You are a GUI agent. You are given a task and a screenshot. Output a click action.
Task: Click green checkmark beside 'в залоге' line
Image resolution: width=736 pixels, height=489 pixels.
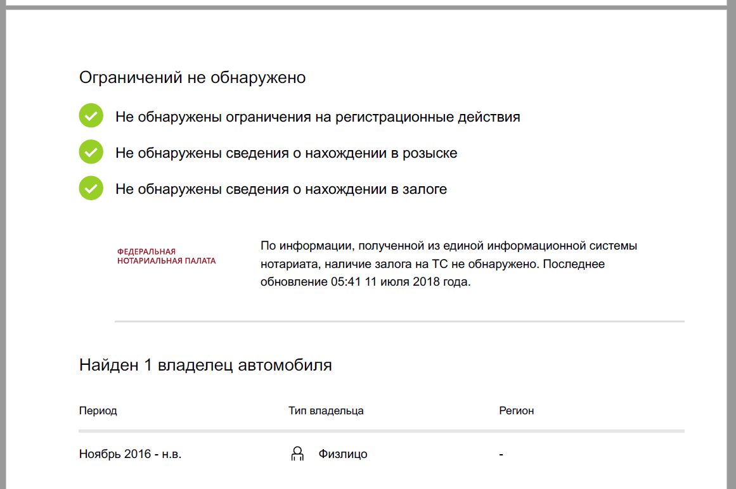(91, 189)
